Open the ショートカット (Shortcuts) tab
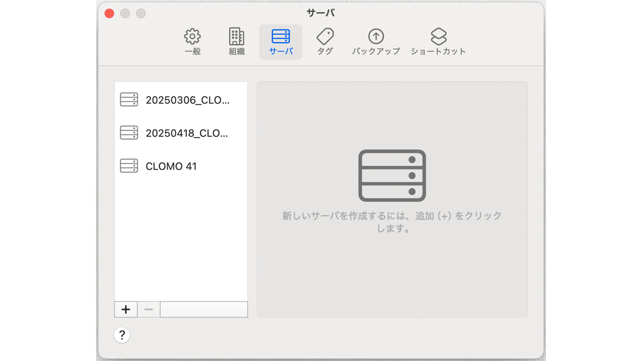This screenshot has width=642, height=361. click(x=438, y=42)
